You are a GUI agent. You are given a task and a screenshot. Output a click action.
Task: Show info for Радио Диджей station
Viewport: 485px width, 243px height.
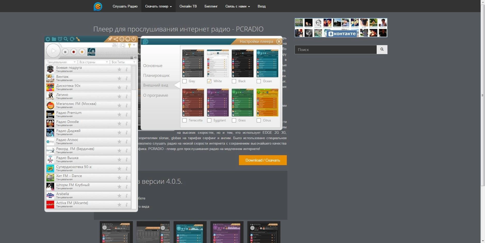tap(126, 132)
